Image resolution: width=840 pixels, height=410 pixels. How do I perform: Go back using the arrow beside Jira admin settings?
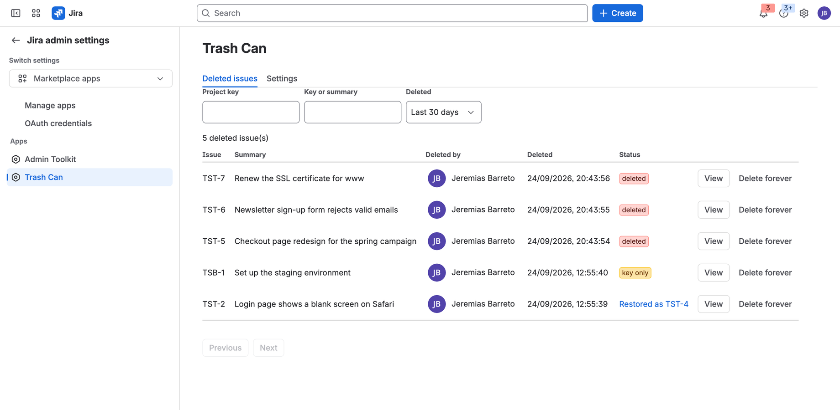tap(16, 41)
